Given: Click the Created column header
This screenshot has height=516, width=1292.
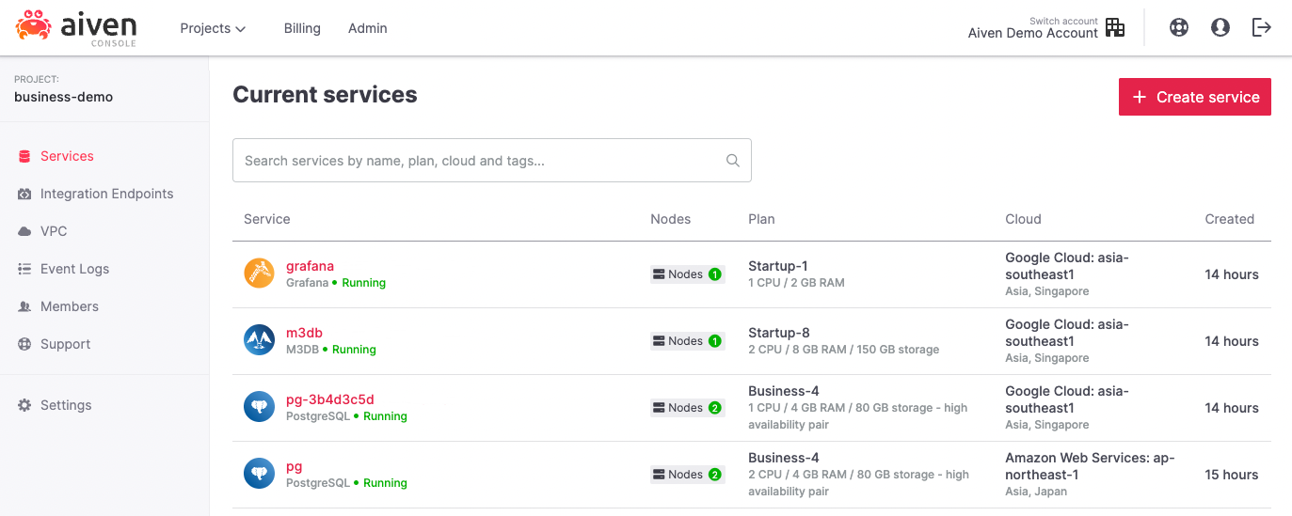Looking at the screenshot, I should (x=1229, y=219).
